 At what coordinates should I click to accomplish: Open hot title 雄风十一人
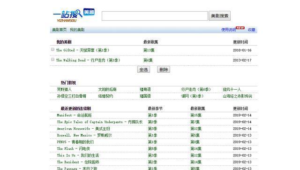[x=232, y=90]
